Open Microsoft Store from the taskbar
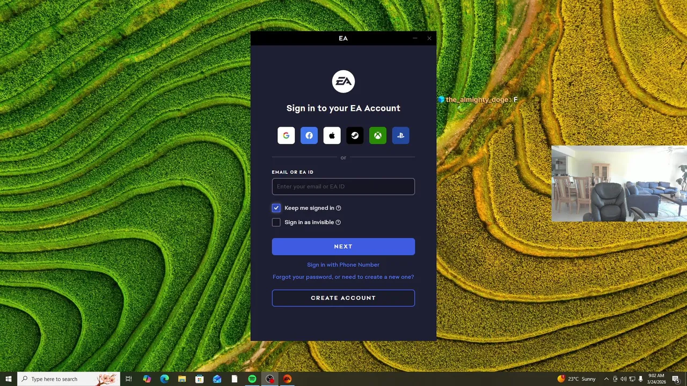 200,379
